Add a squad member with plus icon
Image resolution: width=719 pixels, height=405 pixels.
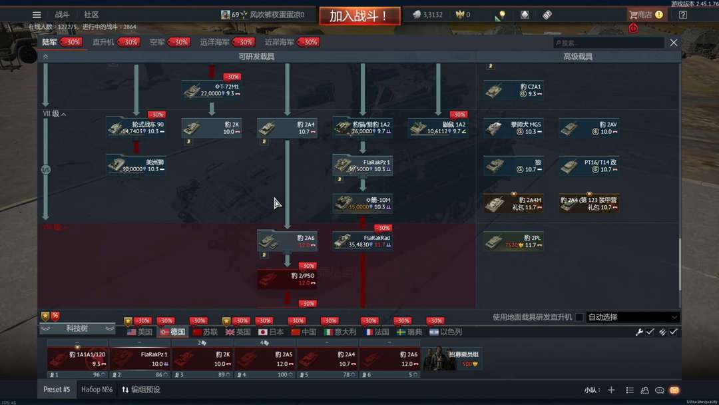click(x=611, y=390)
